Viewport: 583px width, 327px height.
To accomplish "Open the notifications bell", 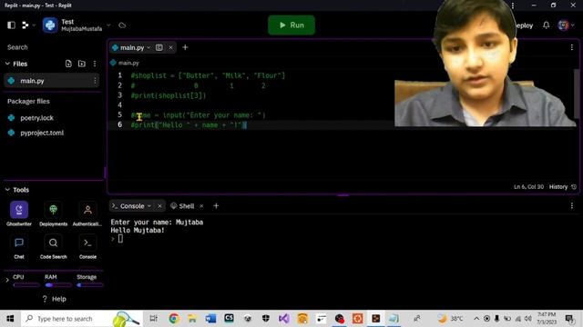I will [546, 25].
